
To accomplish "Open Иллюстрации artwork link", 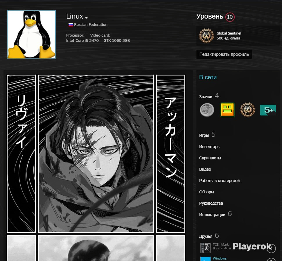I will (x=212, y=215).
